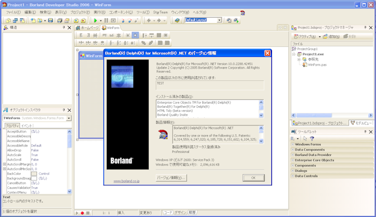Click the BackColor Control color swatch
This screenshot has width=376, height=217.
34,174
